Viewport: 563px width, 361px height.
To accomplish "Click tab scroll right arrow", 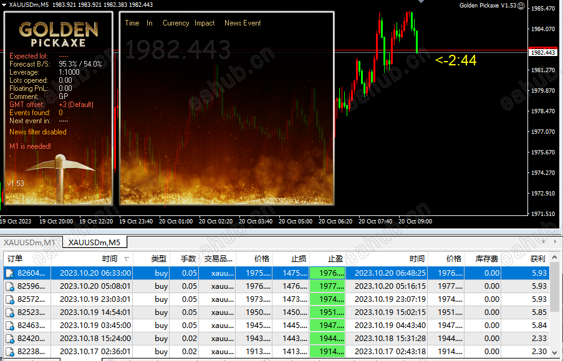I will point(555,241).
